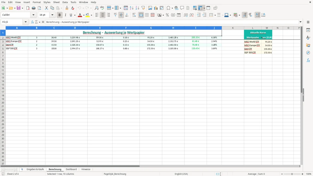Select column header D
Image resolution: width=313 pixels, height=176 pixels.
point(75,28)
